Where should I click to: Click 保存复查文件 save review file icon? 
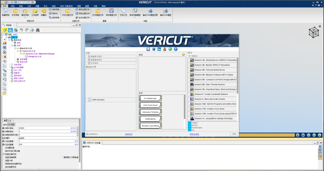[111, 12]
